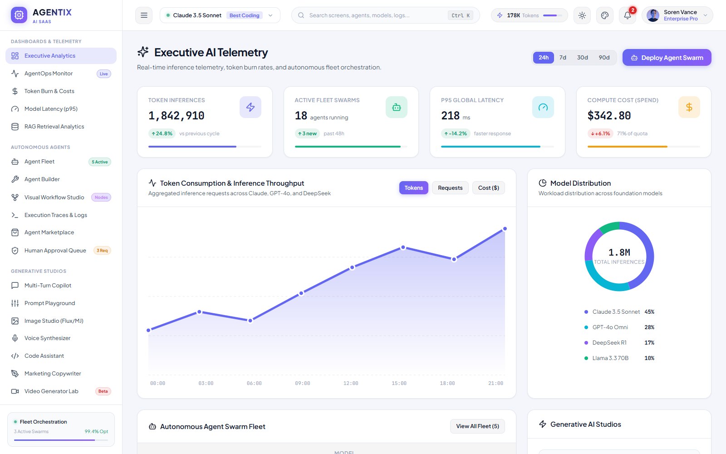
Task: Click the Prompt Playground sliders icon
Action: [15, 303]
